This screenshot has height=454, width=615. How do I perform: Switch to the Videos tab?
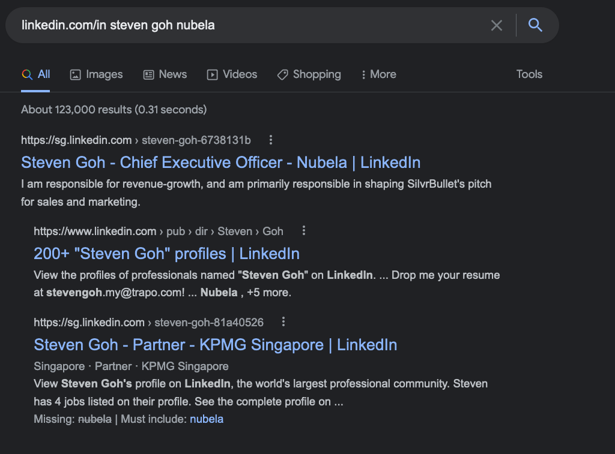[232, 74]
